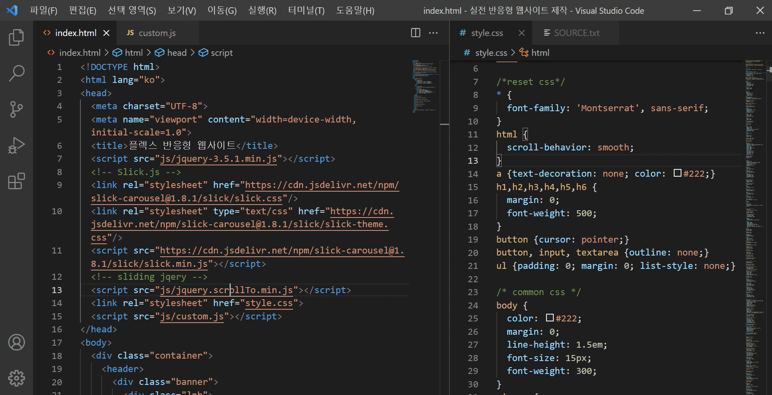Click the '/* common css */' comment

point(538,292)
